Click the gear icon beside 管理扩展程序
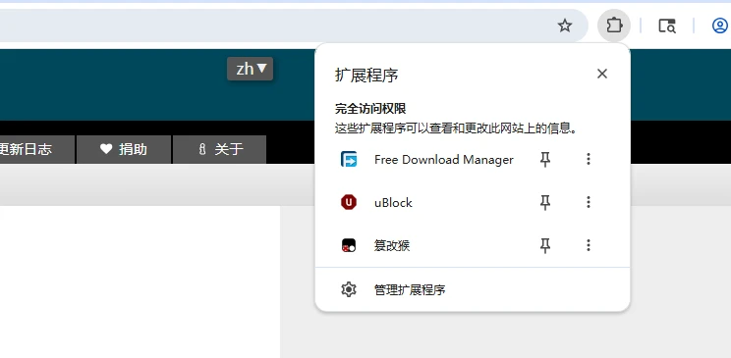Viewport: 731px width, 358px height. click(x=349, y=289)
